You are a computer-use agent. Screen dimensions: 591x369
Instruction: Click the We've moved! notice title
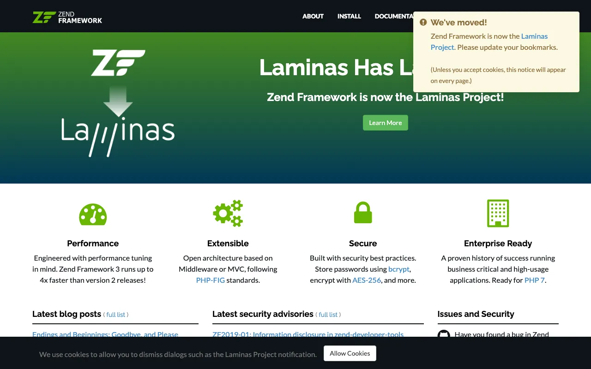pos(458,22)
